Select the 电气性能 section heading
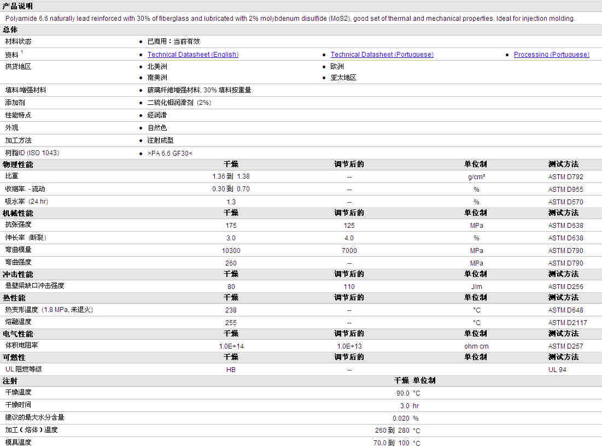Viewport: 602px width, 448px height. coord(17,334)
